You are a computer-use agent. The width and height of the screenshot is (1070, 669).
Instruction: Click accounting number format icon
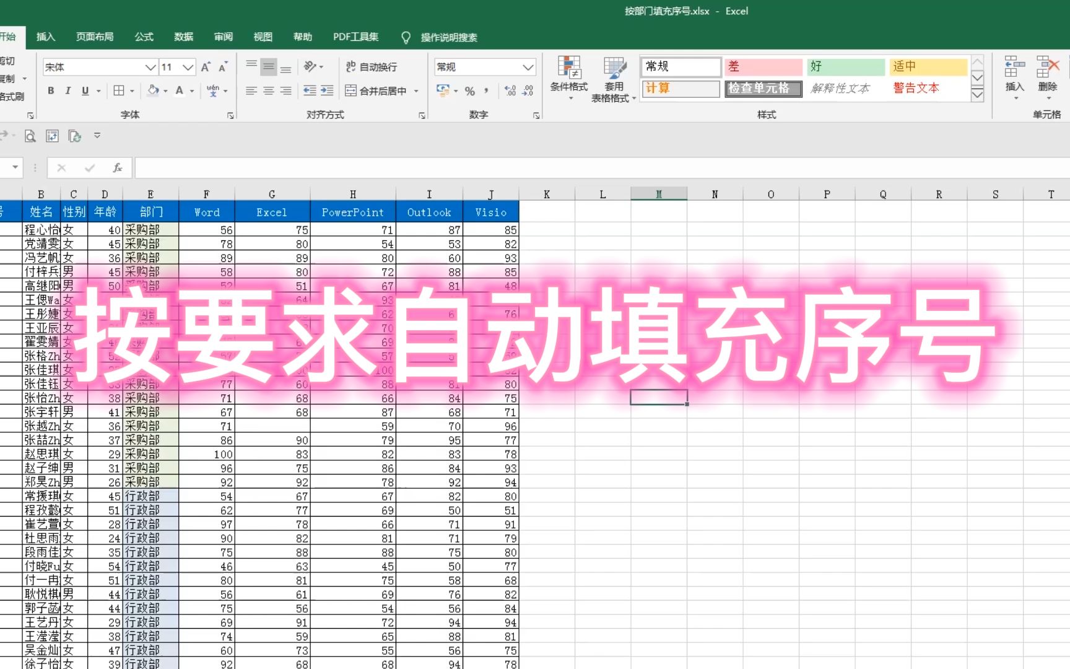pyautogui.click(x=443, y=90)
